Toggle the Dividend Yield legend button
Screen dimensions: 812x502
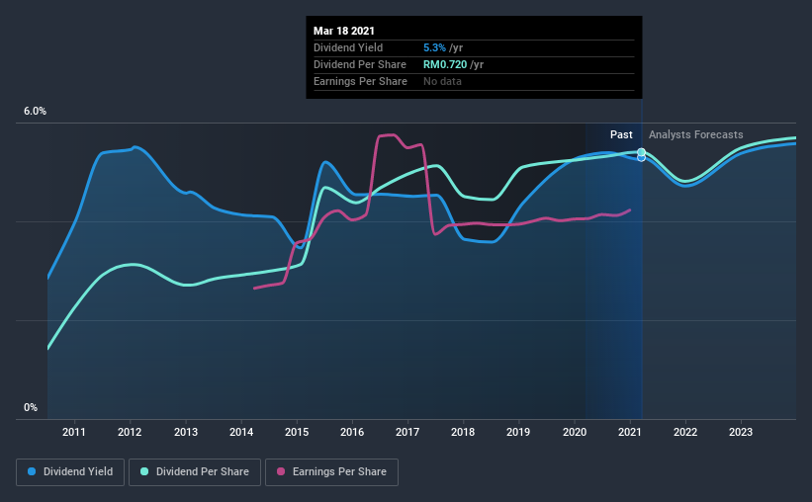click(x=70, y=472)
